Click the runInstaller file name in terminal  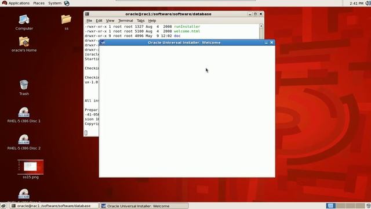[187, 27]
